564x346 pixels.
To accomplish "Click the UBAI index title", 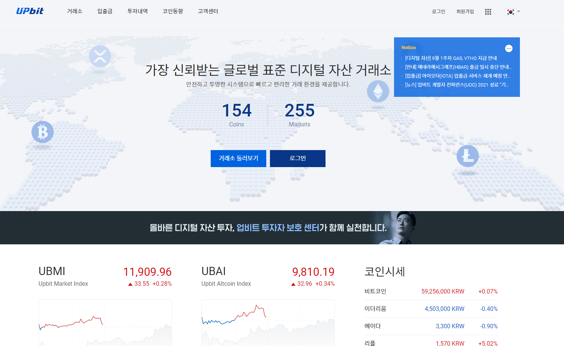I will click(x=214, y=271).
